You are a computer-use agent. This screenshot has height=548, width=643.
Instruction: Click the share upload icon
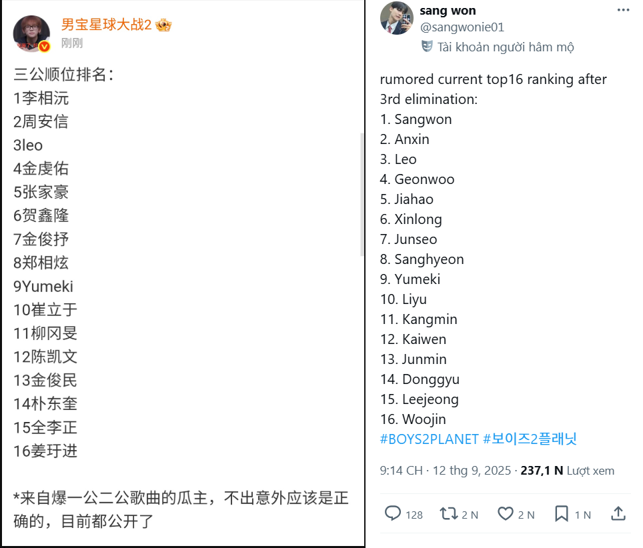[x=618, y=514]
